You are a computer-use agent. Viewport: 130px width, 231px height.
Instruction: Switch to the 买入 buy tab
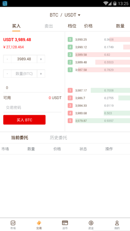(x=16, y=26)
